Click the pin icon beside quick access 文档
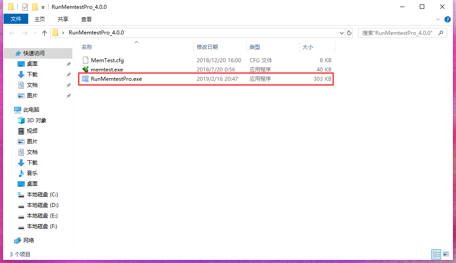 tap(69, 85)
